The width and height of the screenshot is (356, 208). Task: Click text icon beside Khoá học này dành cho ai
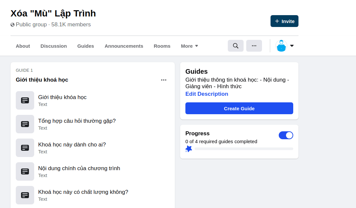click(25, 148)
